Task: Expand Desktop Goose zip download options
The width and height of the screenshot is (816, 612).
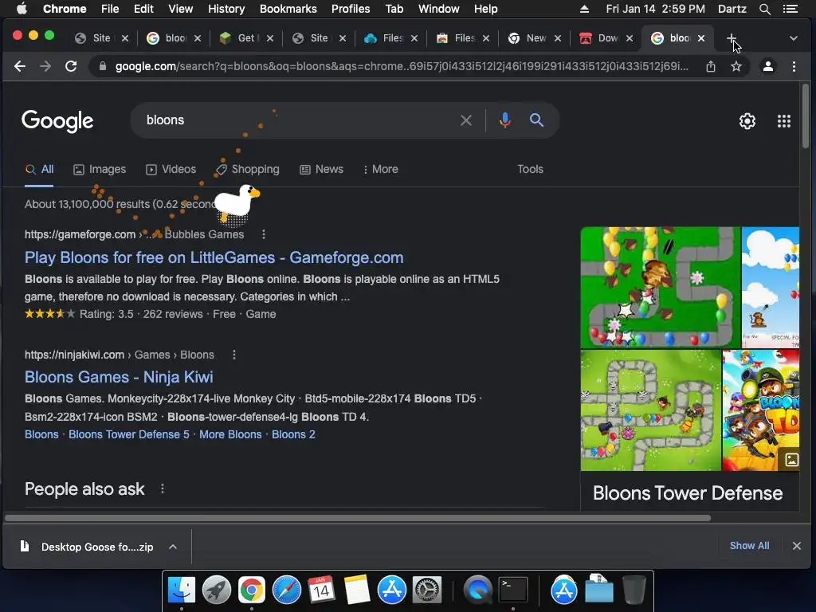Action: tap(173, 547)
